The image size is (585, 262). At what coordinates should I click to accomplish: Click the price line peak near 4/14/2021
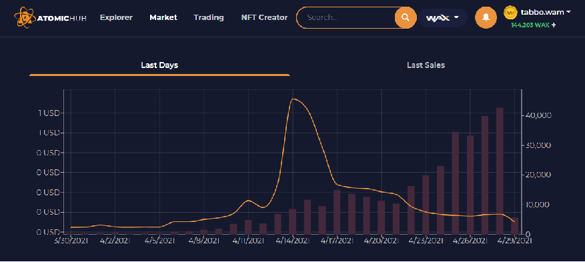click(293, 99)
